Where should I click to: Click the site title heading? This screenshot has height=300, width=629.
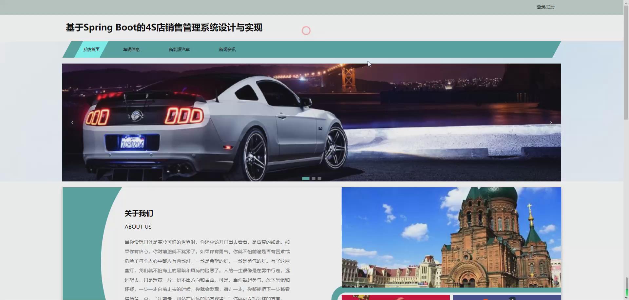coord(164,28)
